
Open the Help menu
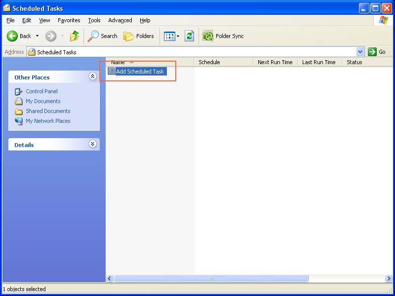coord(145,20)
